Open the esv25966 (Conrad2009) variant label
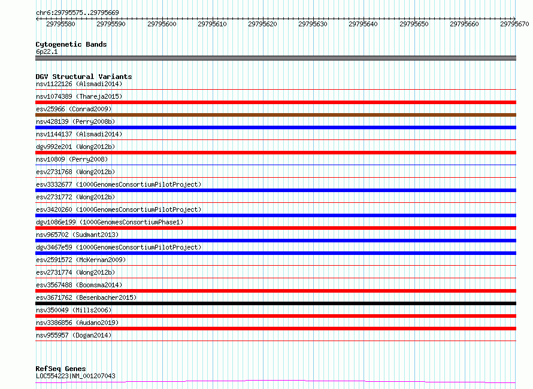 pyautogui.click(x=74, y=109)
